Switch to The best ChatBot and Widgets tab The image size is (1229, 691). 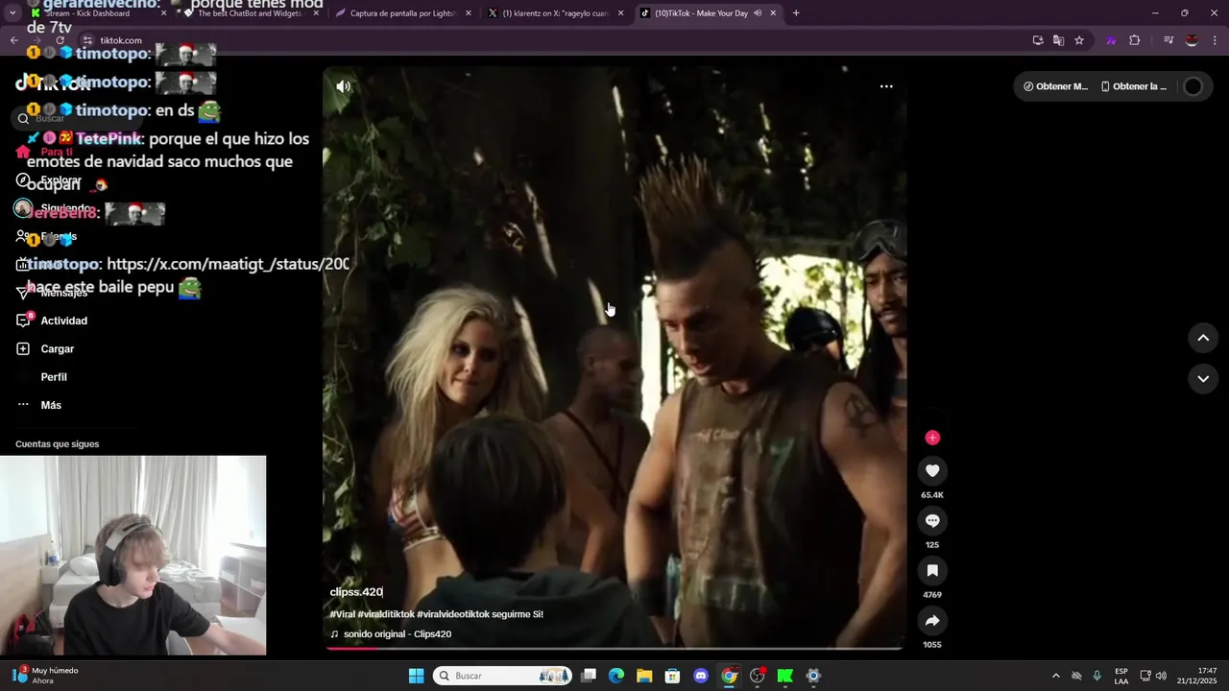click(250, 13)
